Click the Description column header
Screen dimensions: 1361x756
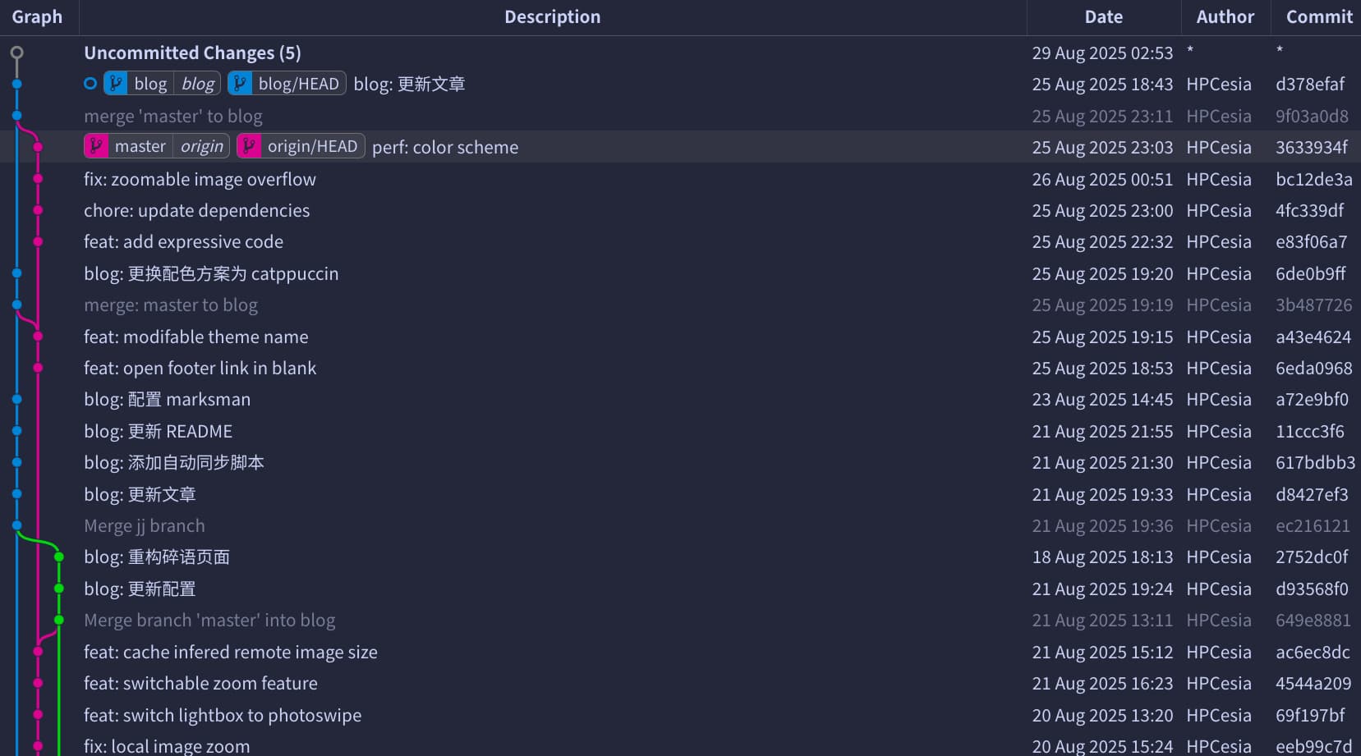[552, 17]
